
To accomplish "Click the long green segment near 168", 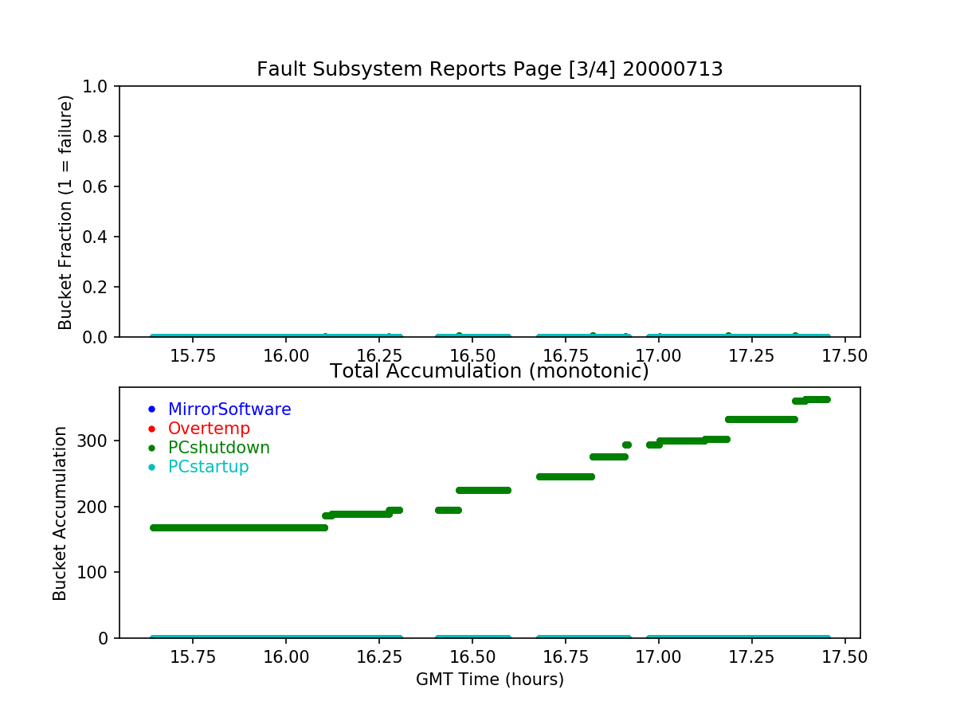I will click(x=239, y=527).
